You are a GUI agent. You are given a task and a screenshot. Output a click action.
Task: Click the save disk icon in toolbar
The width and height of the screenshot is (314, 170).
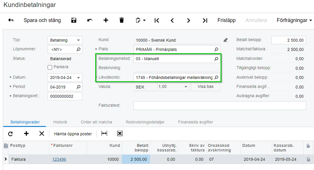pos(74,20)
